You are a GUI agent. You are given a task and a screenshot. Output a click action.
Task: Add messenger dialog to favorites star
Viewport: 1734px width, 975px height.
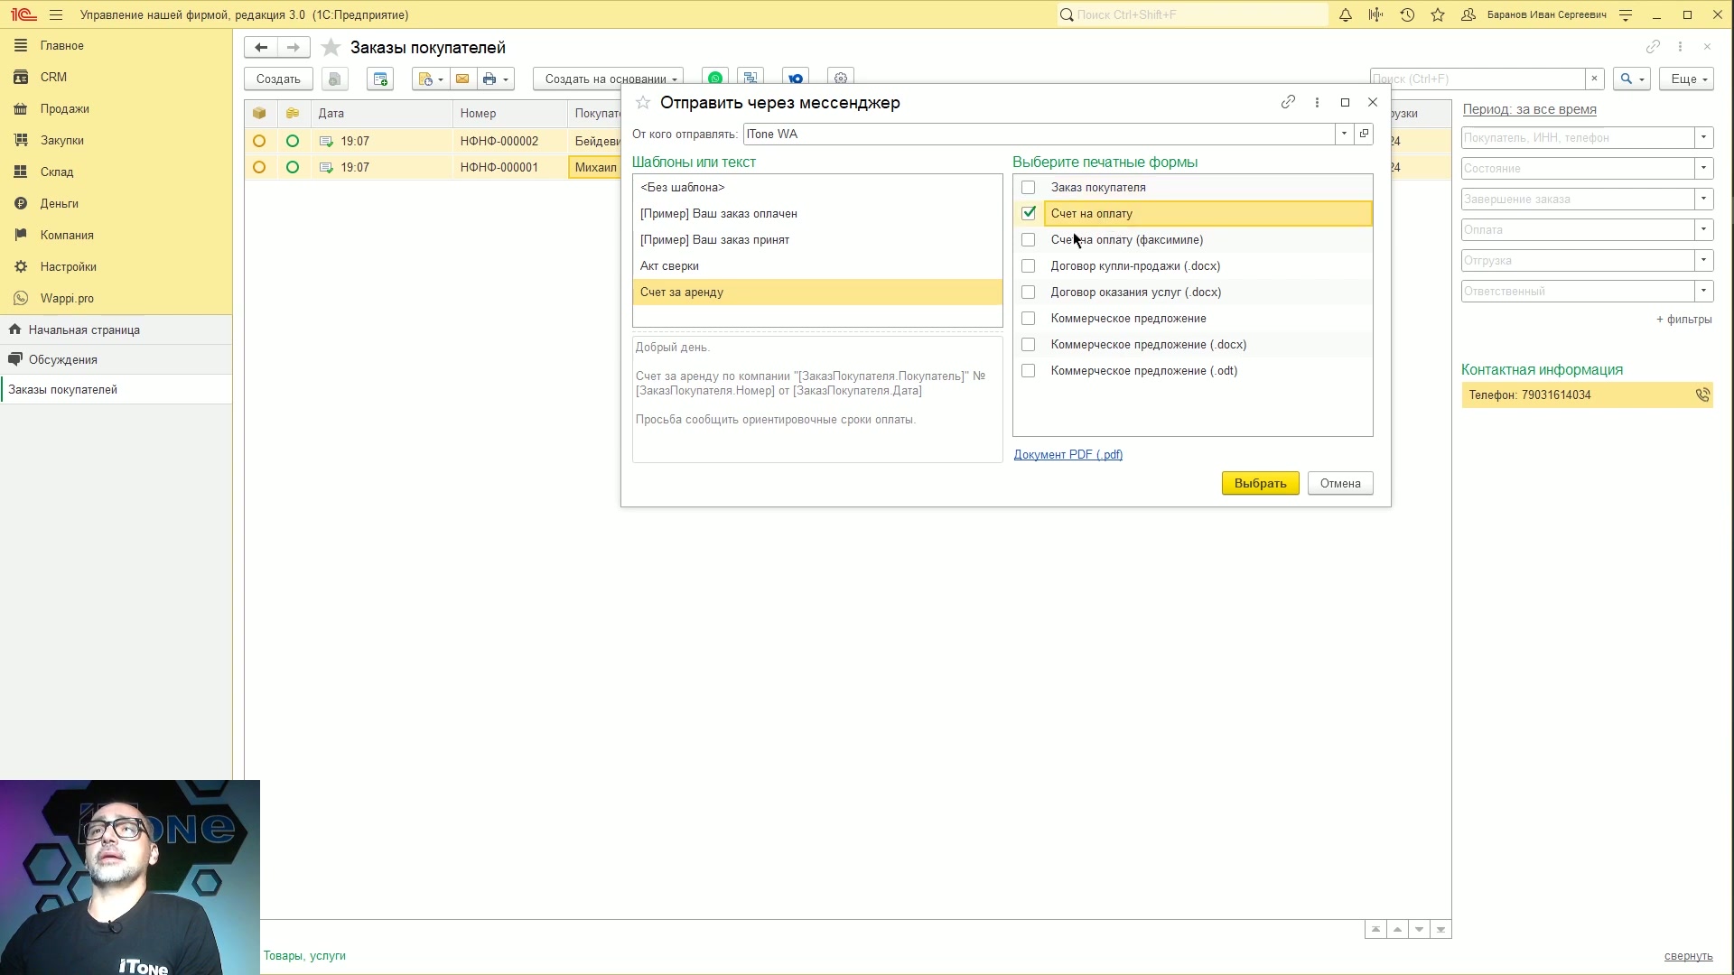click(x=643, y=103)
